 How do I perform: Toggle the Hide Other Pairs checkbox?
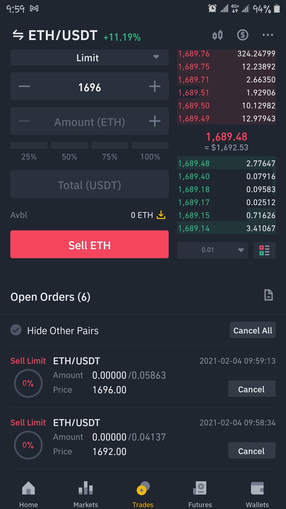[x=16, y=330]
